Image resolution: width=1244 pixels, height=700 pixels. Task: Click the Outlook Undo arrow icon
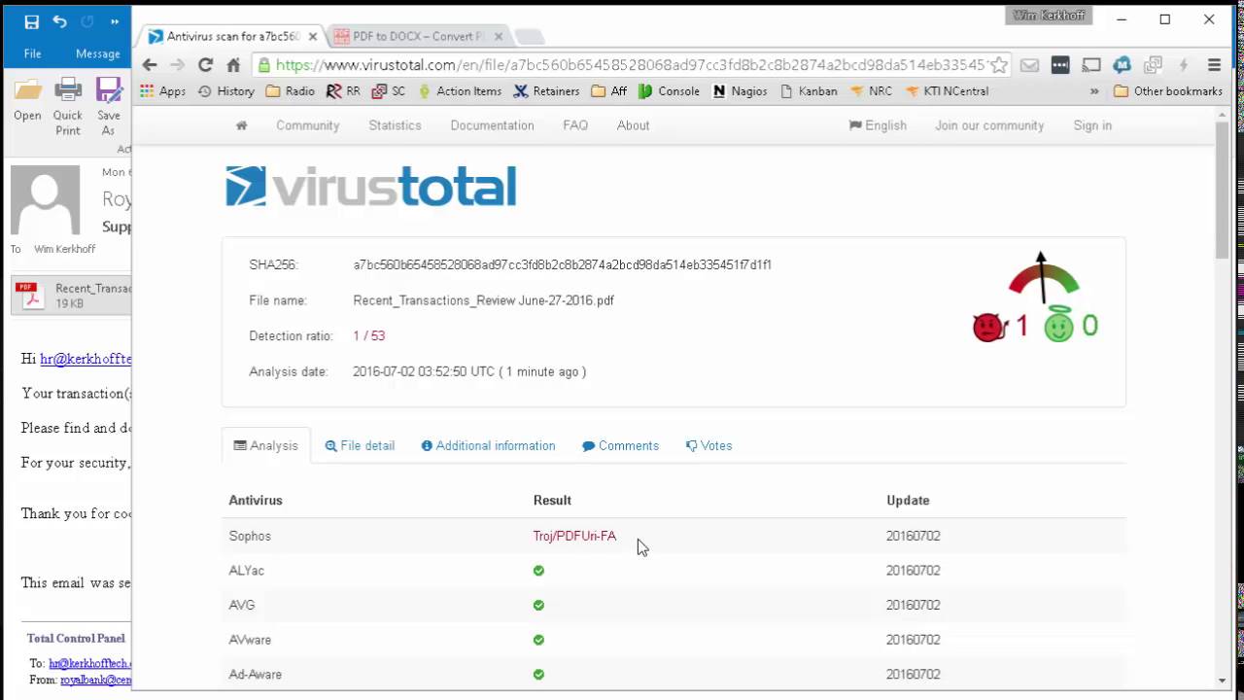[x=60, y=21]
